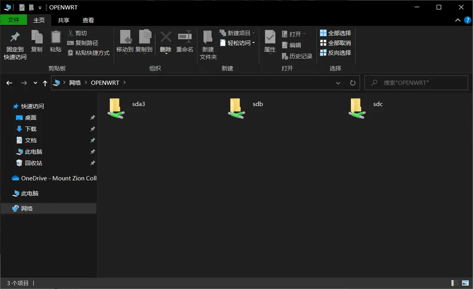This screenshot has width=473, height=289.
Task: Click the 粘贴 paste icon
Action: 56,41
